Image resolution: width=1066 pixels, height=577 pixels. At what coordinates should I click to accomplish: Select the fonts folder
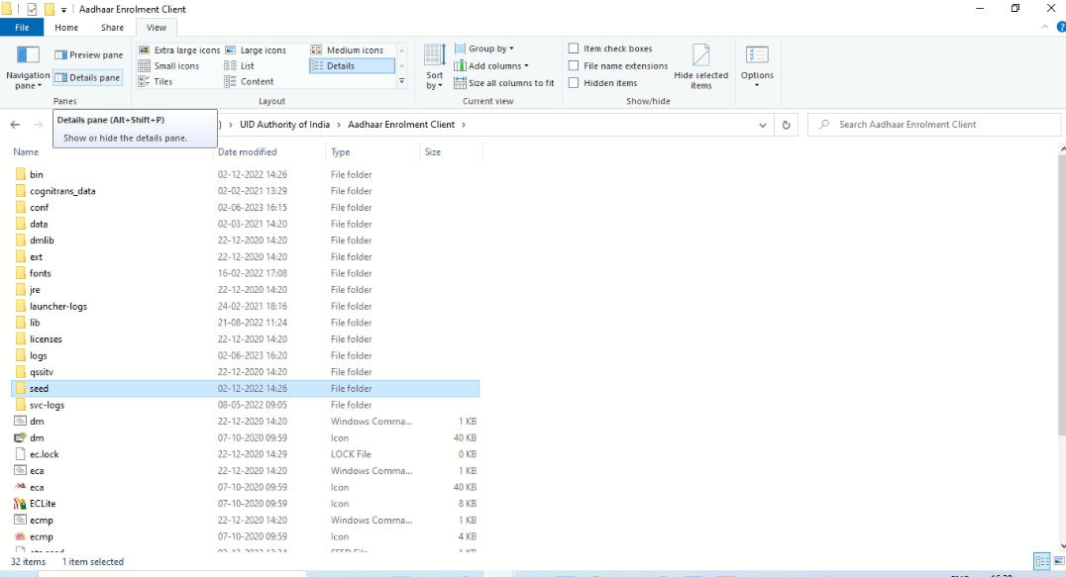[x=246, y=273]
